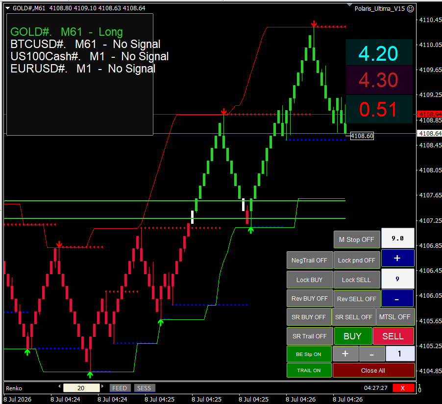The height and width of the screenshot is (404, 442).
Task: Click the Renko brick size right arrow
Action: [102, 386]
